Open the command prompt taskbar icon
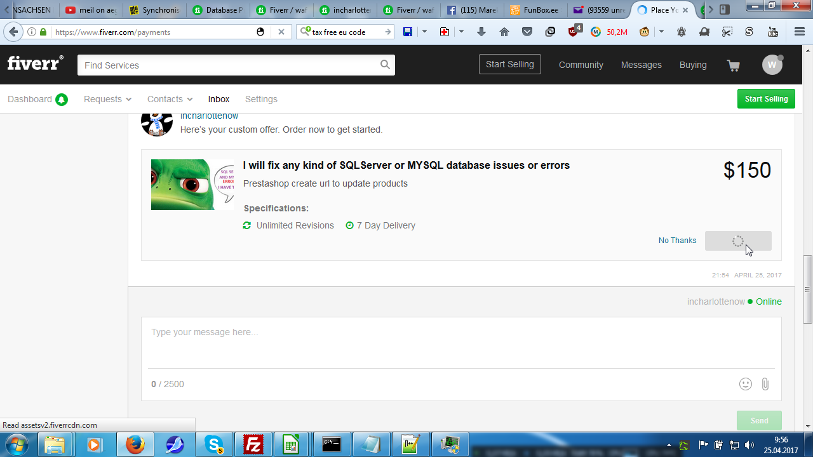 click(x=332, y=444)
